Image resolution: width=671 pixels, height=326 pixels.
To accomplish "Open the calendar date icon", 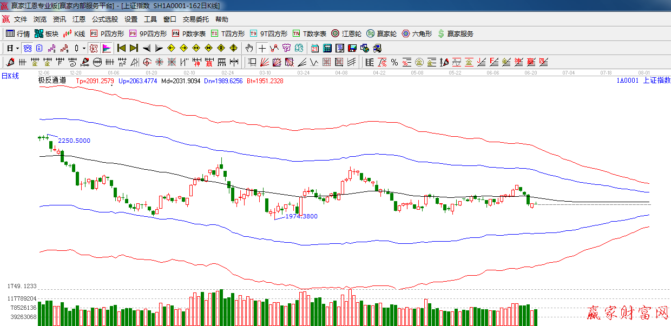I will click(x=314, y=48).
